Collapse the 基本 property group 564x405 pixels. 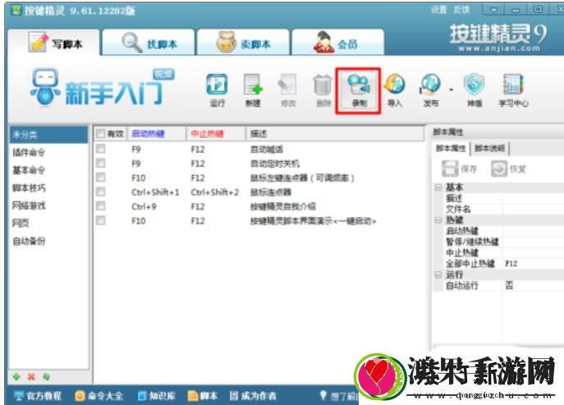tap(438, 187)
